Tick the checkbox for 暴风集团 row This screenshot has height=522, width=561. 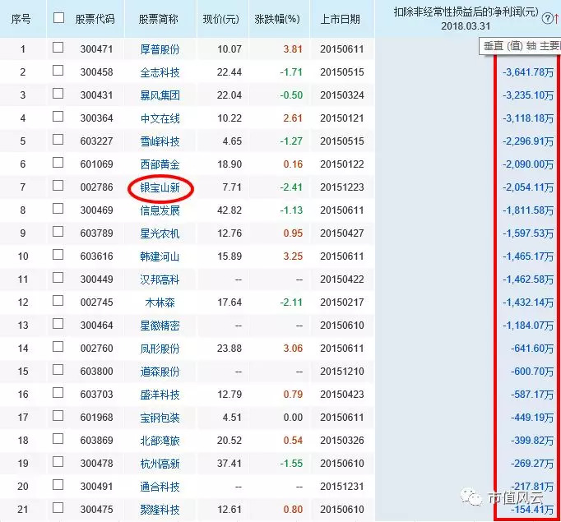pos(58,94)
